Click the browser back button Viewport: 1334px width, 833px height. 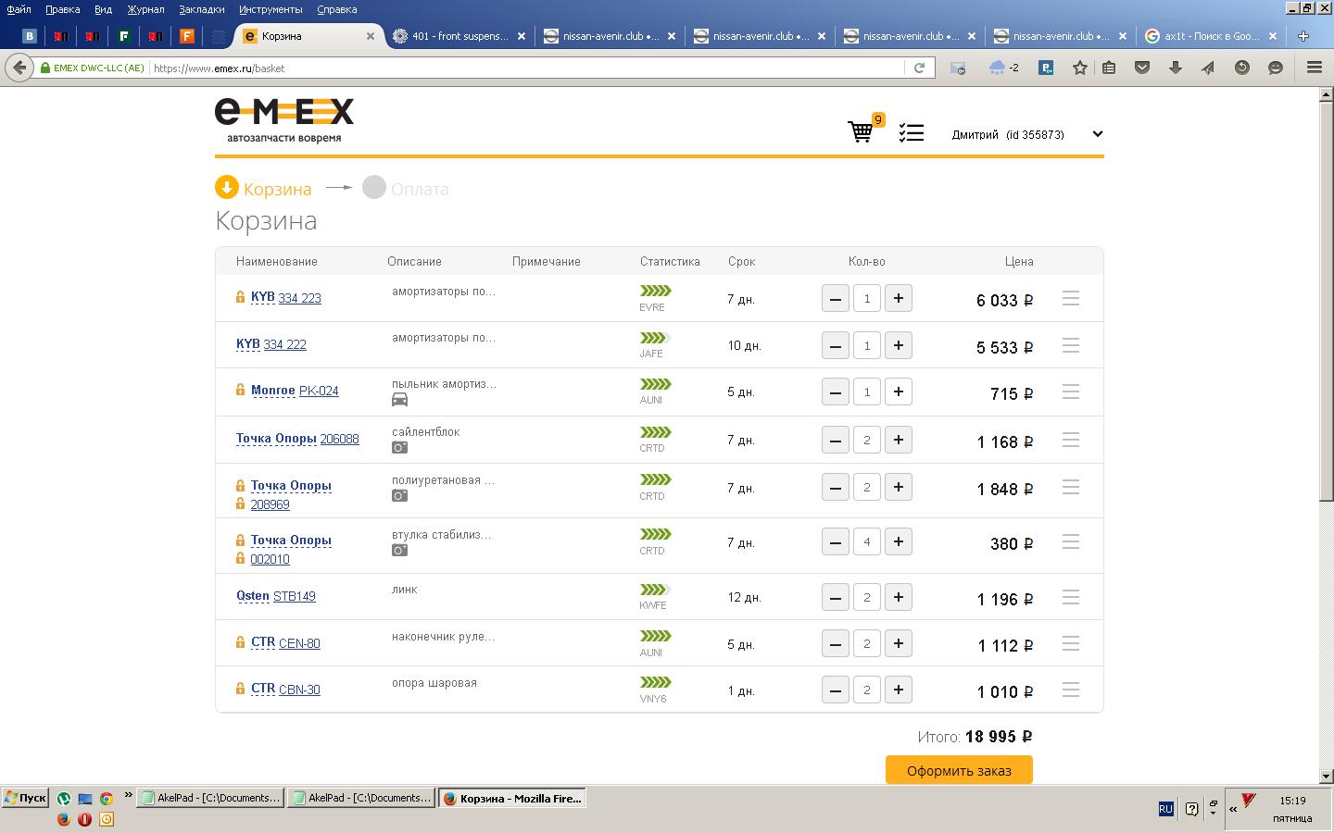(x=19, y=68)
